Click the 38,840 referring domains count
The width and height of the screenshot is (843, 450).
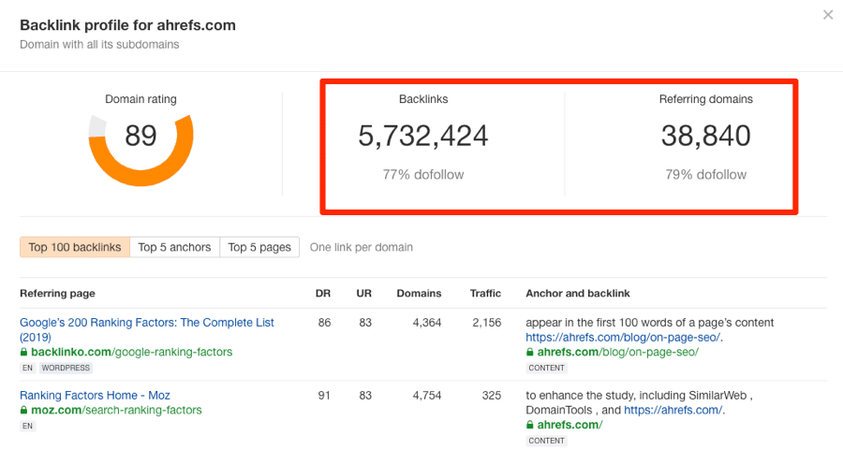[x=705, y=137]
